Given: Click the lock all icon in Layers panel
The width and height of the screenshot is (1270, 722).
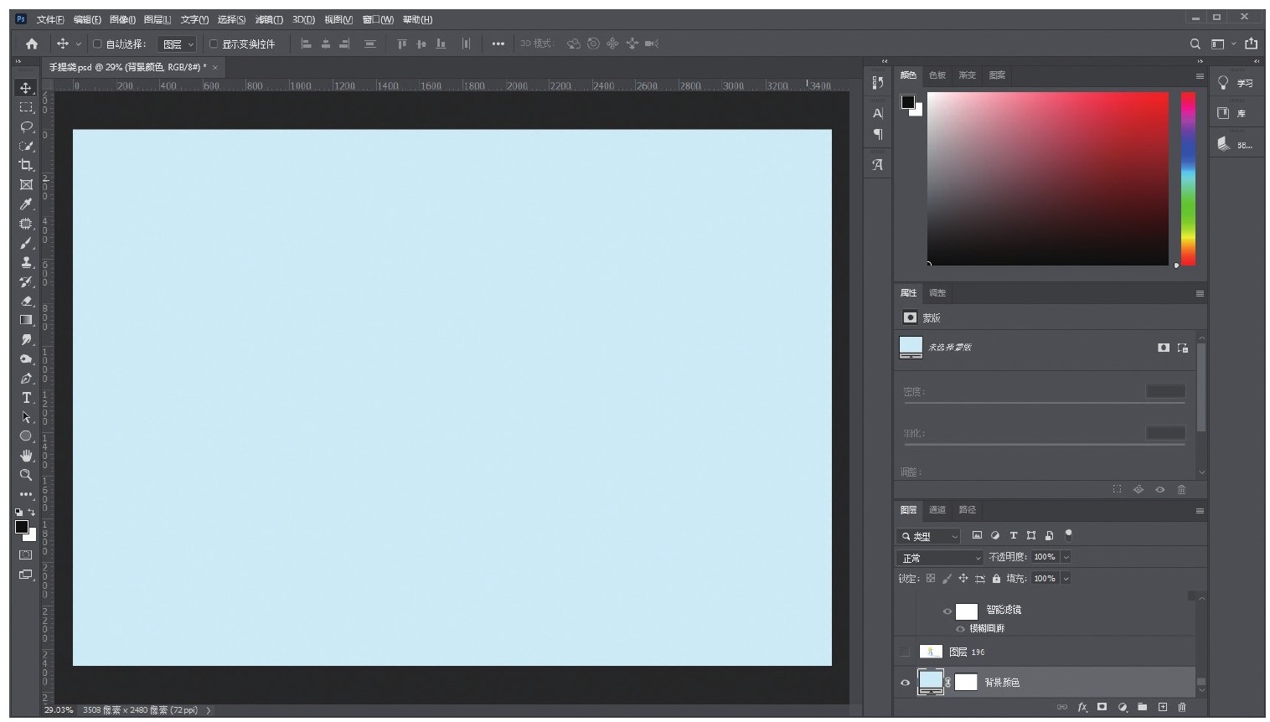Looking at the screenshot, I should (x=996, y=578).
